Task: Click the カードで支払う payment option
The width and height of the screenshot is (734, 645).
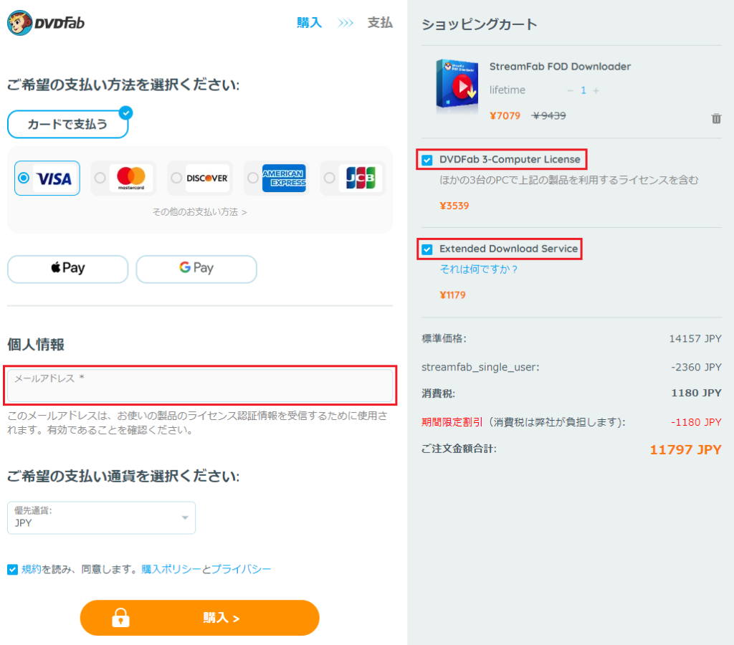Action: [68, 124]
